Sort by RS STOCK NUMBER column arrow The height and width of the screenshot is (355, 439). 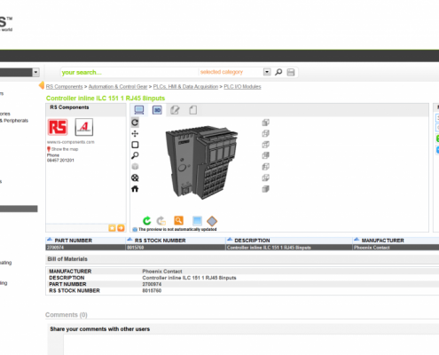pyautogui.click(x=129, y=240)
